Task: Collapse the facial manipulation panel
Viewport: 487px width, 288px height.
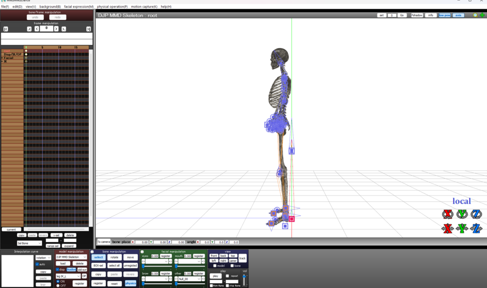Action: point(142,252)
